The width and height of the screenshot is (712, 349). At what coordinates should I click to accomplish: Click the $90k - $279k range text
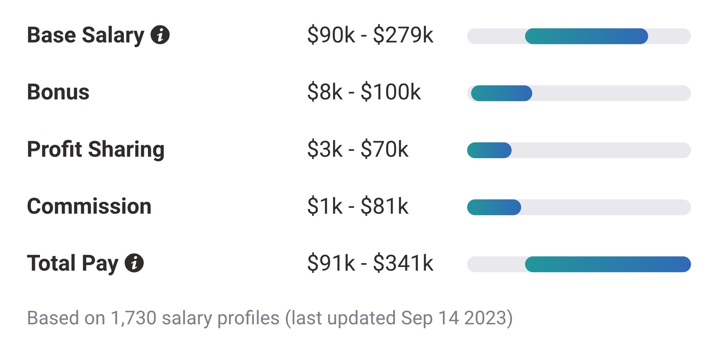tap(370, 36)
